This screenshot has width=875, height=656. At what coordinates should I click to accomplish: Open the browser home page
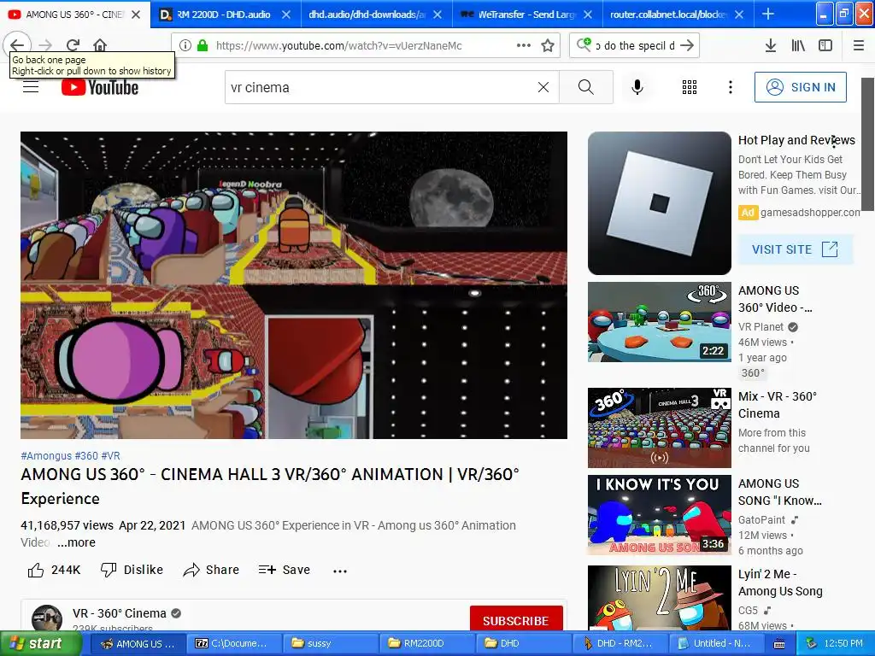100,45
